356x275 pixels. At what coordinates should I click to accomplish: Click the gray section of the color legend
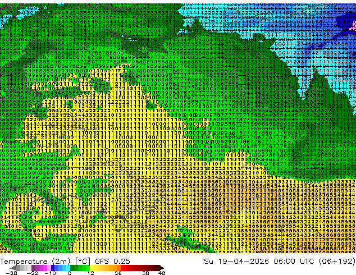(x=20, y=268)
